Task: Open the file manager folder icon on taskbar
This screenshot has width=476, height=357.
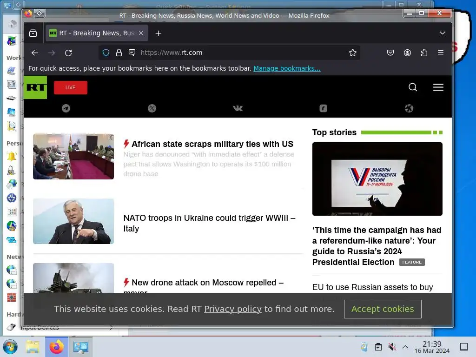Action: pos(33,347)
